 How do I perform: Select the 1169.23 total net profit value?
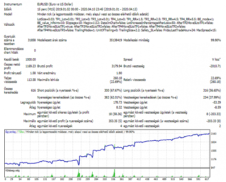coord(31,66)
